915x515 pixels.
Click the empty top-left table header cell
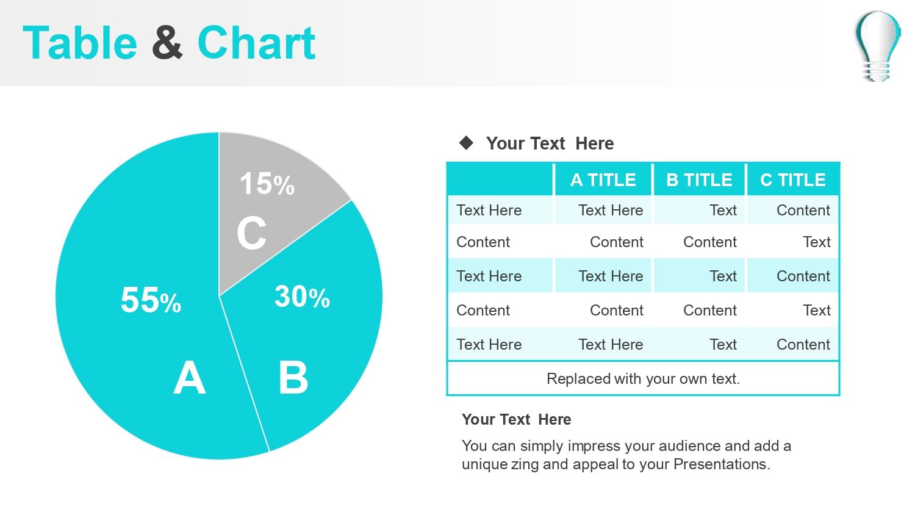500,180
